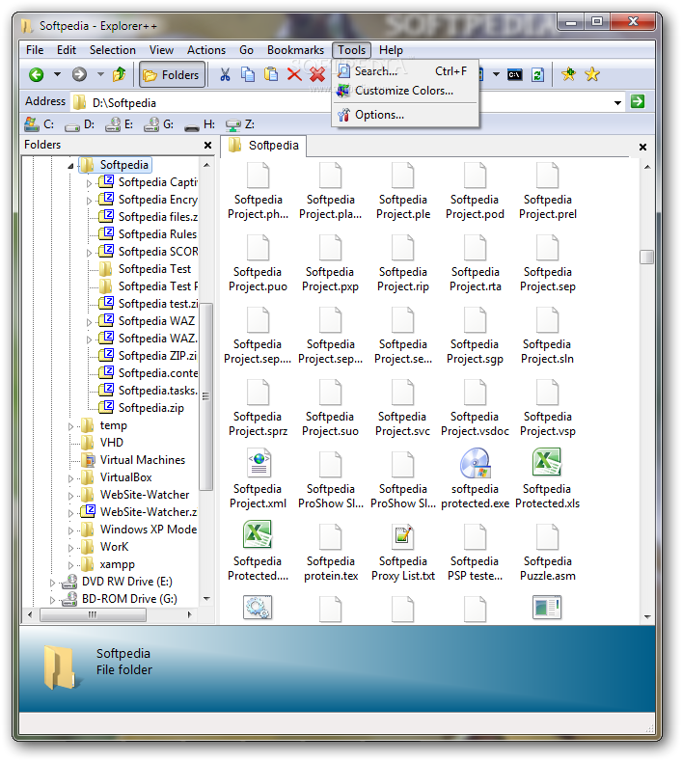Close the current Softpedia tab
The width and height of the screenshot is (682, 761).
(x=642, y=147)
